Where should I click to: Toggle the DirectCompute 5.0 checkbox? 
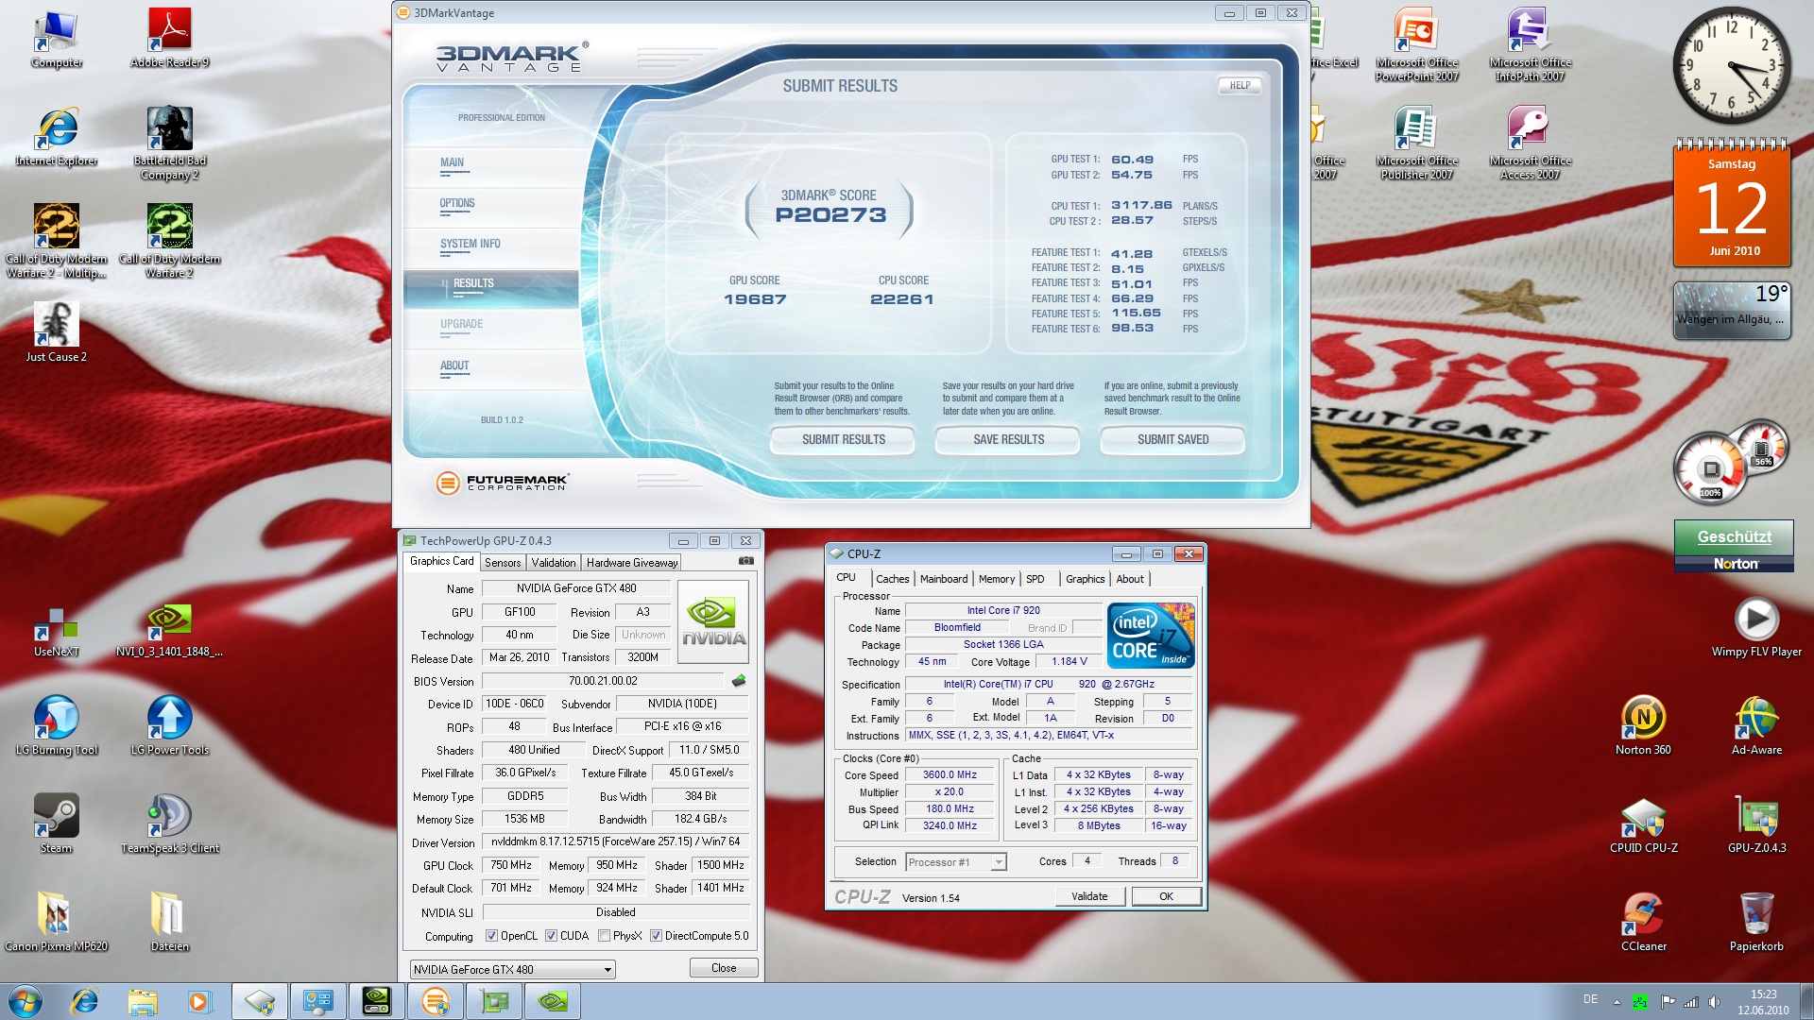(656, 936)
